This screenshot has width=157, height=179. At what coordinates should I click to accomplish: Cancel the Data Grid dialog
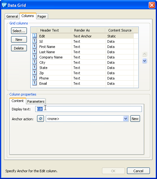click(138, 171)
